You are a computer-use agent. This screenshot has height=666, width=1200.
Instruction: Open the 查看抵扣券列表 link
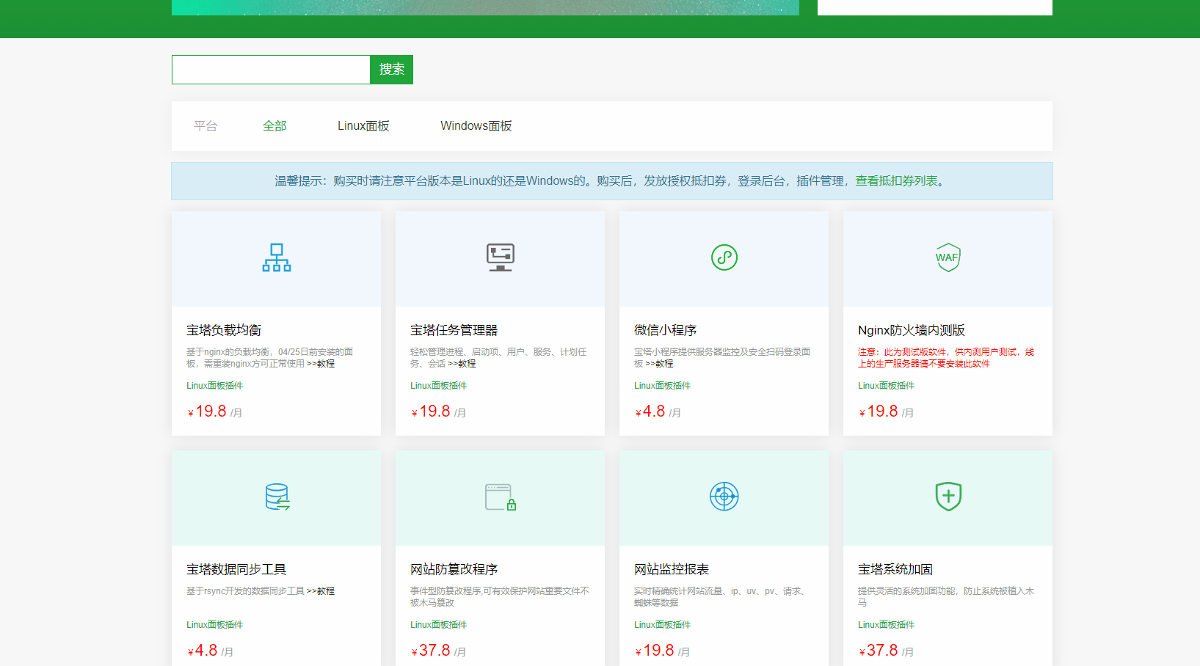[x=896, y=181]
